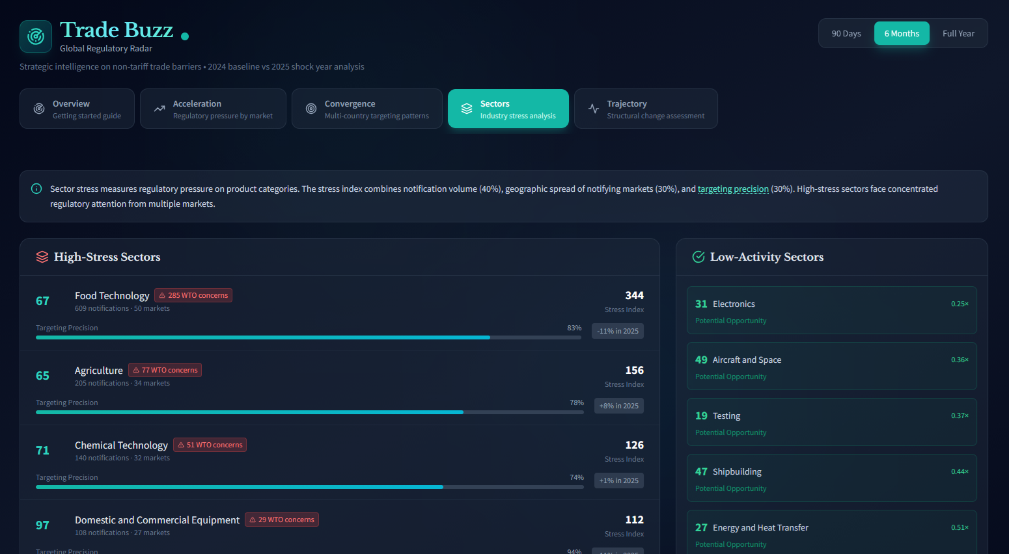The height and width of the screenshot is (554, 1009).
Task: Click the 285 WTO concerns badge
Action: 193,295
